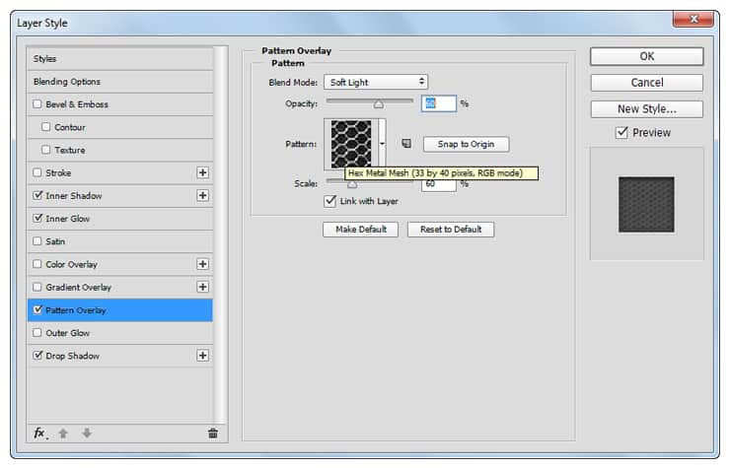
Task: Open Blending Options section
Action: [120, 82]
